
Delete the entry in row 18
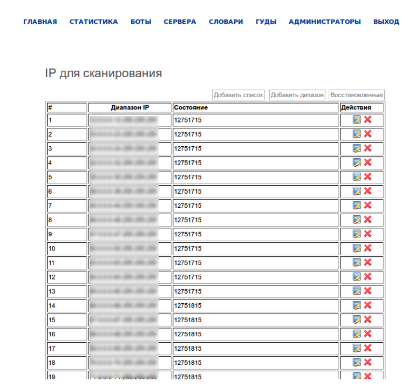coord(368,363)
